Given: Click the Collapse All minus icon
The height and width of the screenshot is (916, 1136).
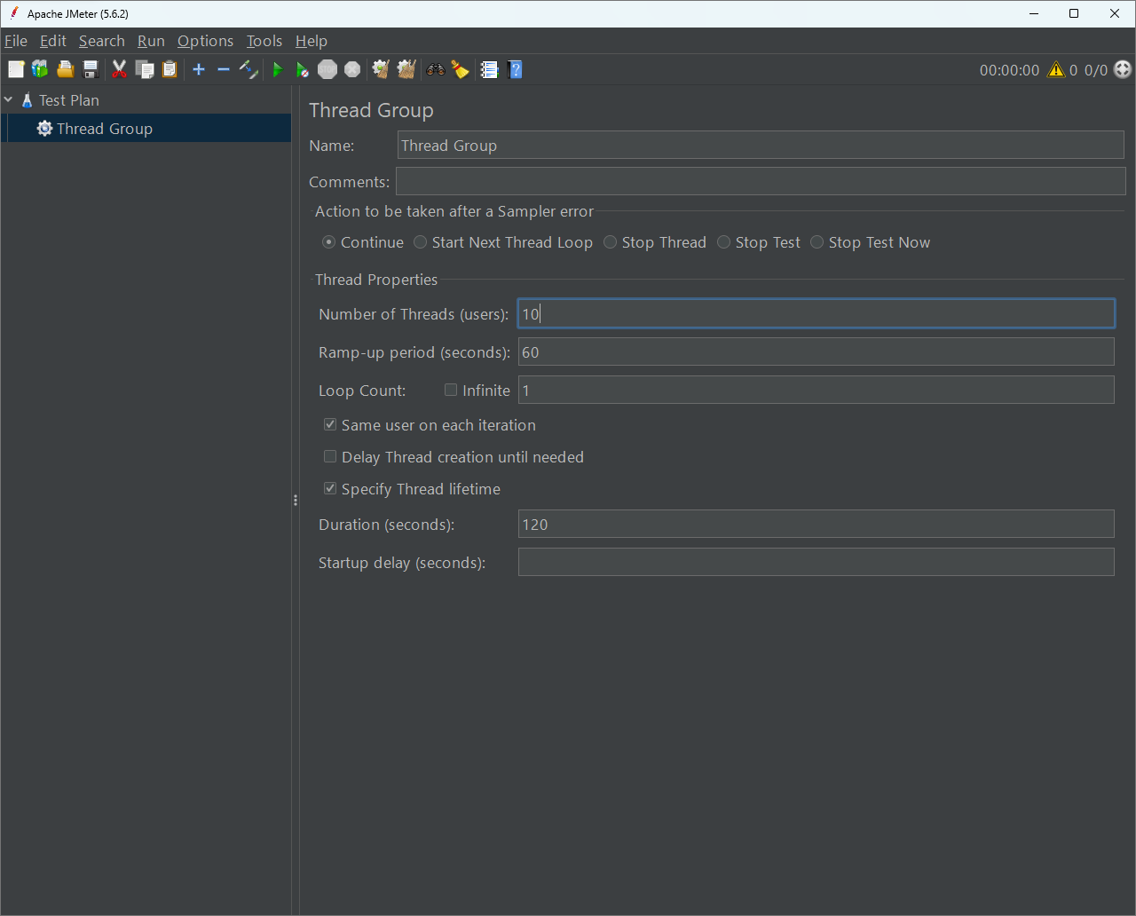Looking at the screenshot, I should (224, 69).
